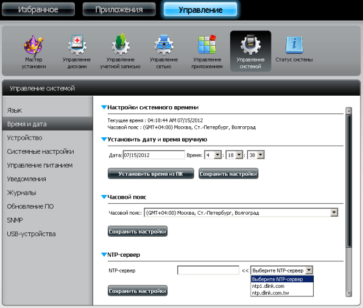This screenshot has width=363, height=308.
Task: Click Сохранить настройки under NTP-сервер
Action: [138, 291]
